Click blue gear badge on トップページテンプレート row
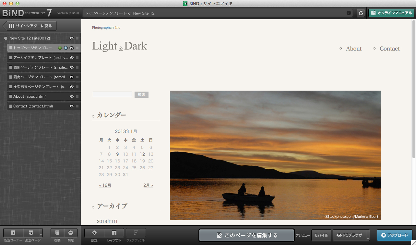Screen dimensions: 416x245 tap(66, 48)
